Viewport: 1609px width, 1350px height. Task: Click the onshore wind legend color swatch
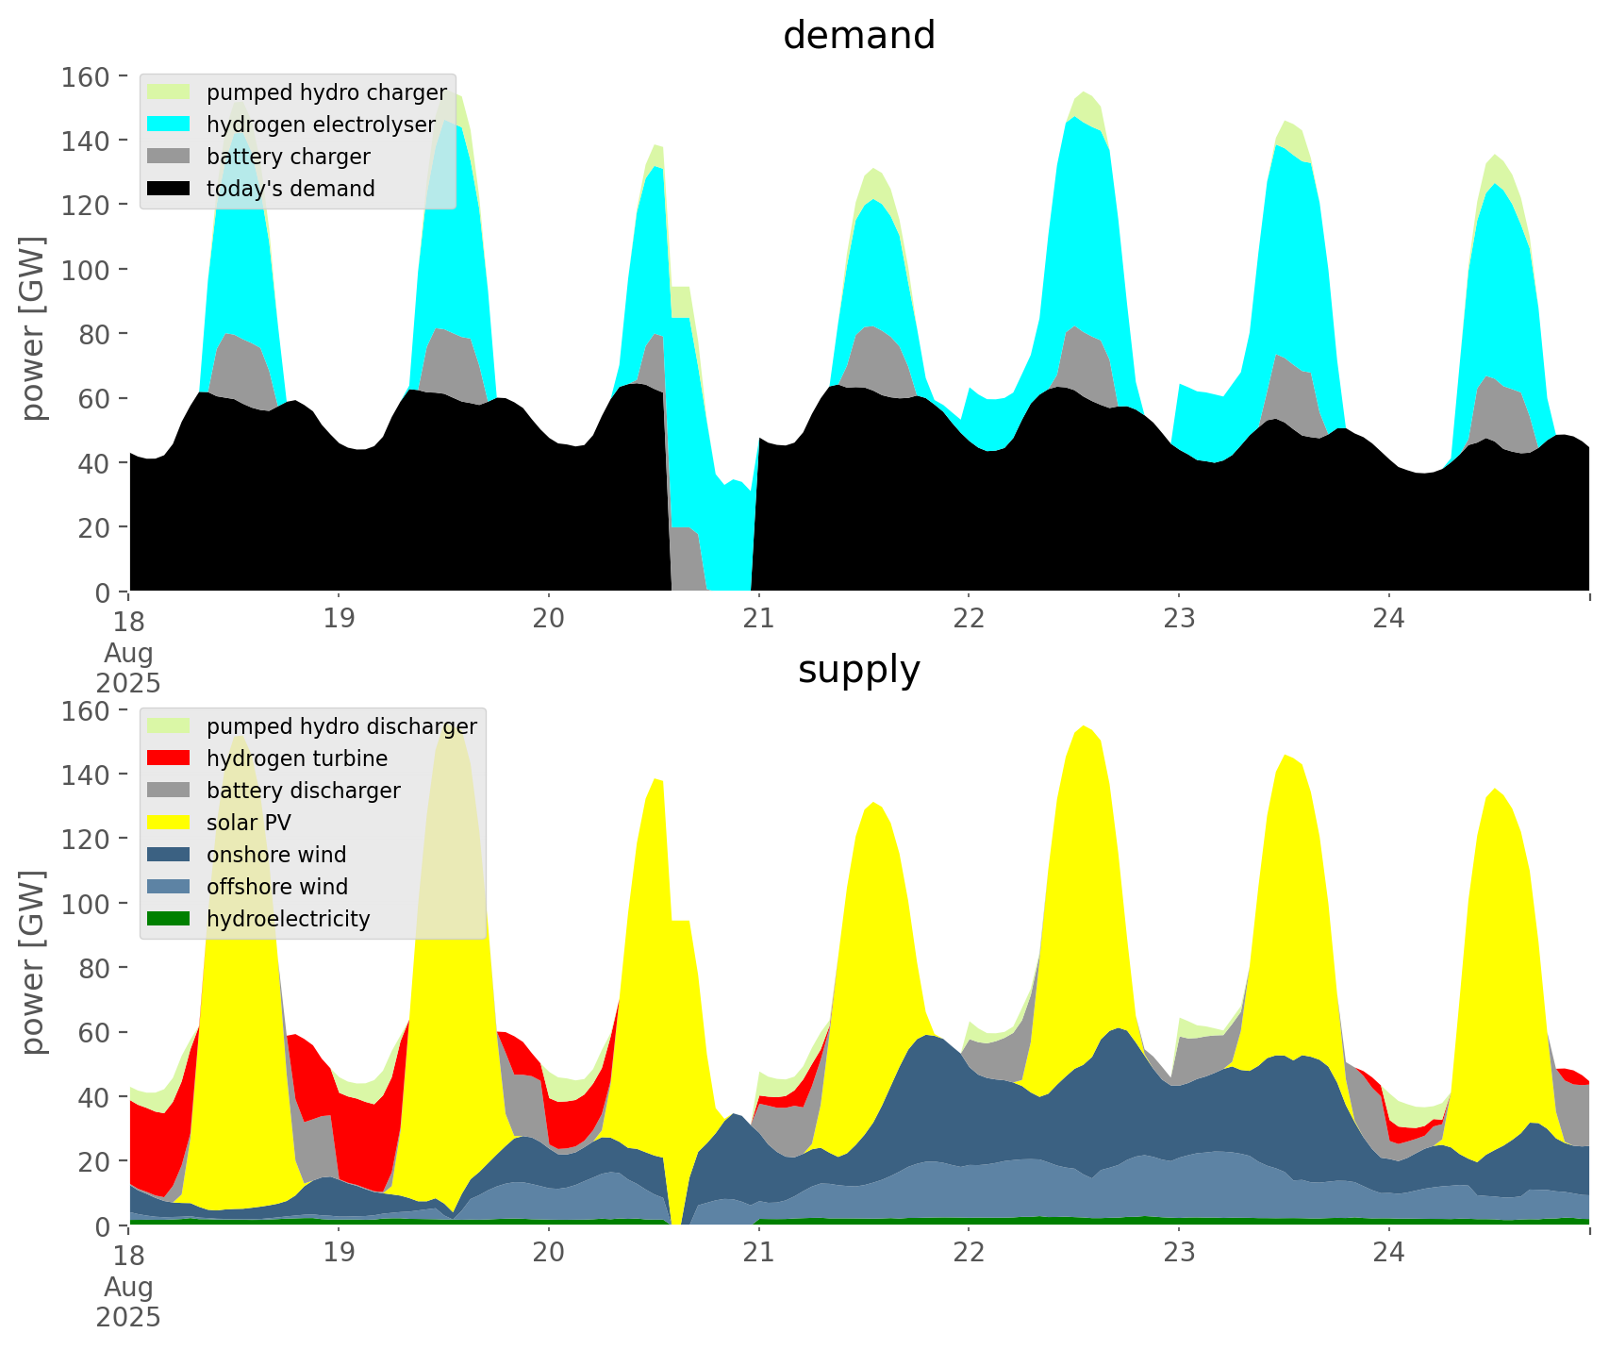pyautogui.click(x=169, y=855)
